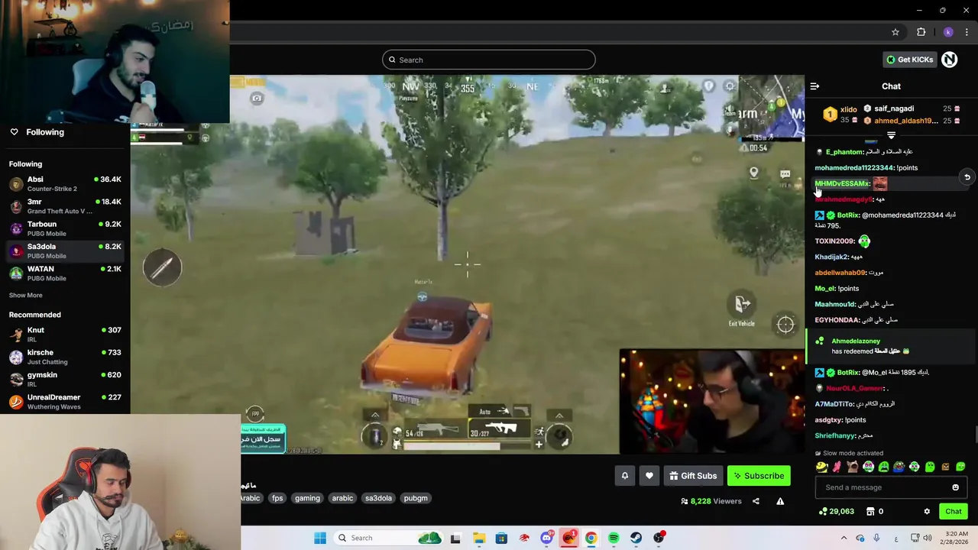
Task: Open gymskin recommended channel
Action: 65,379
